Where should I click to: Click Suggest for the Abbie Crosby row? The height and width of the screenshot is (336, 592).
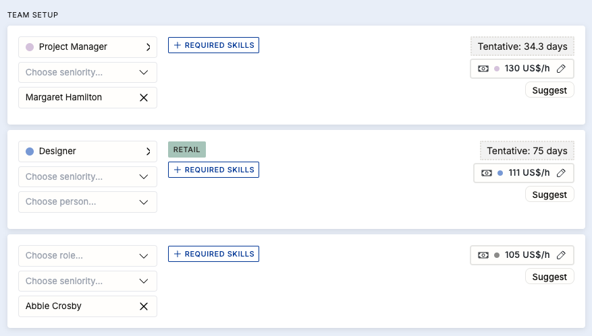[x=549, y=277]
